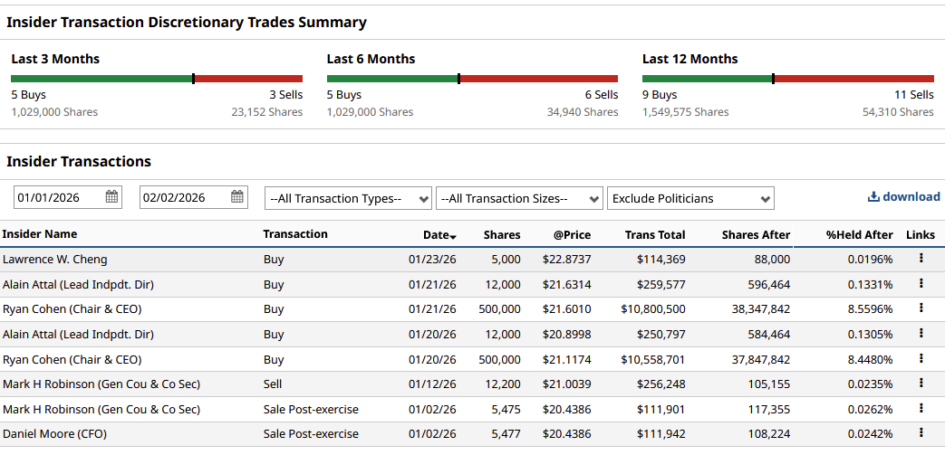The width and height of the screenshot is (945, 455).
Task: Click the download icon
Action: tap(873, 196)
